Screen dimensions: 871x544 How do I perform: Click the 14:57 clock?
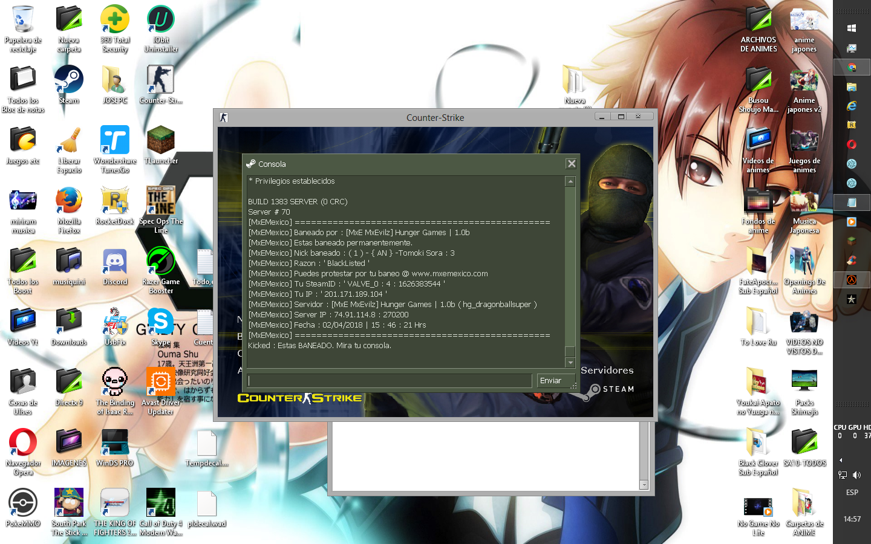pyautogui.click(x=852, y=519)
